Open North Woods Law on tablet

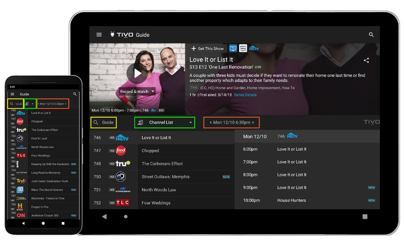pyautogui.click(x=186, y=190)
